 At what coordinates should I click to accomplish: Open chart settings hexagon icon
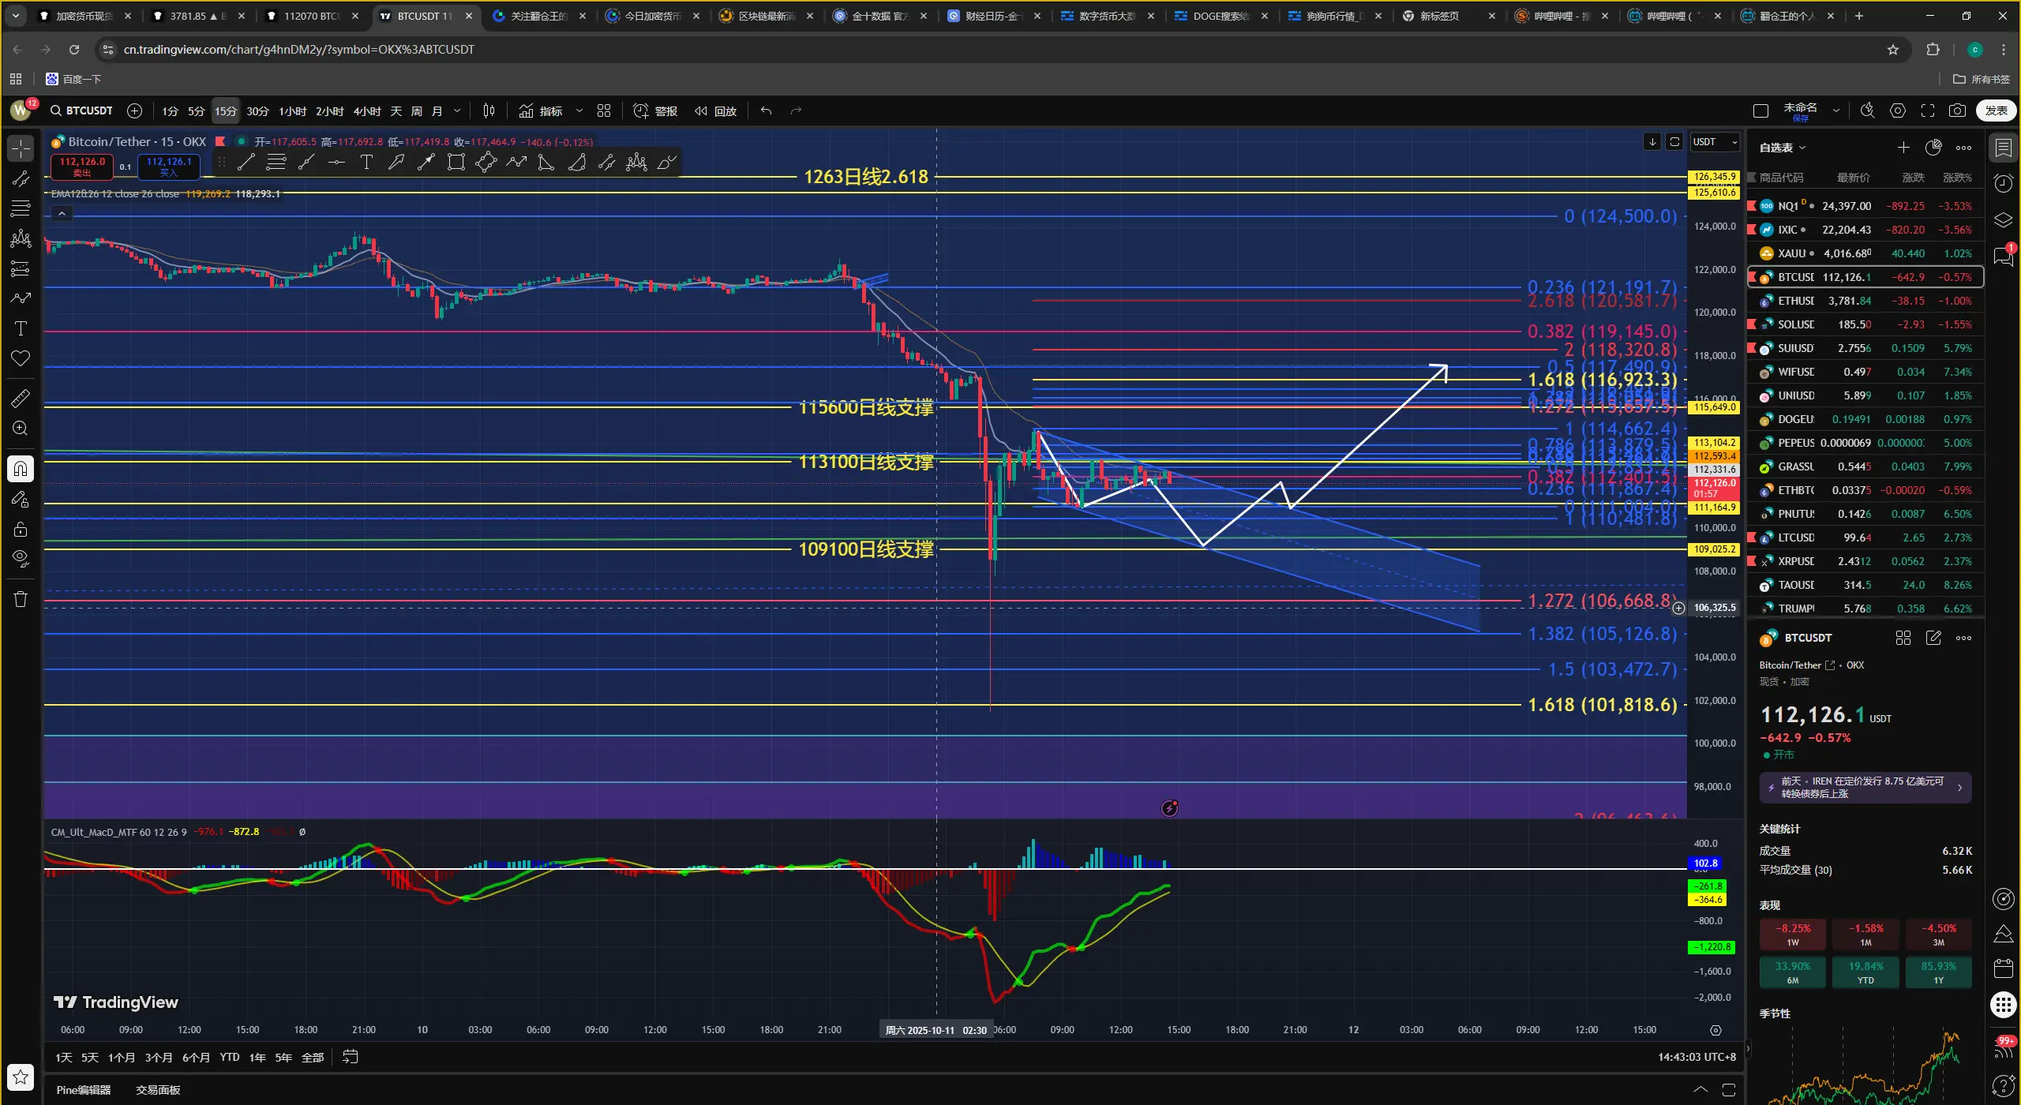tap(1898, 110)
